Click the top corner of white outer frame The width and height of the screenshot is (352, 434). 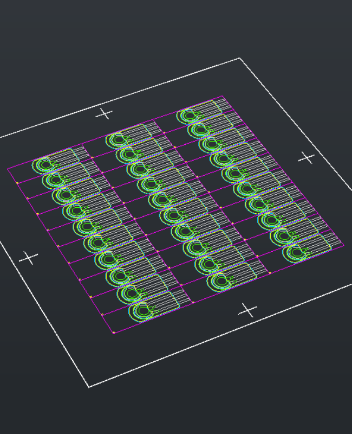[x=239, y=59]
